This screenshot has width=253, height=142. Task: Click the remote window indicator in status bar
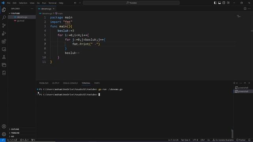pyautogui.click(x=3, y=140)
